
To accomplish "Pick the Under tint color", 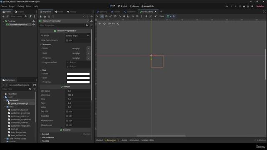I will [78, 74].
